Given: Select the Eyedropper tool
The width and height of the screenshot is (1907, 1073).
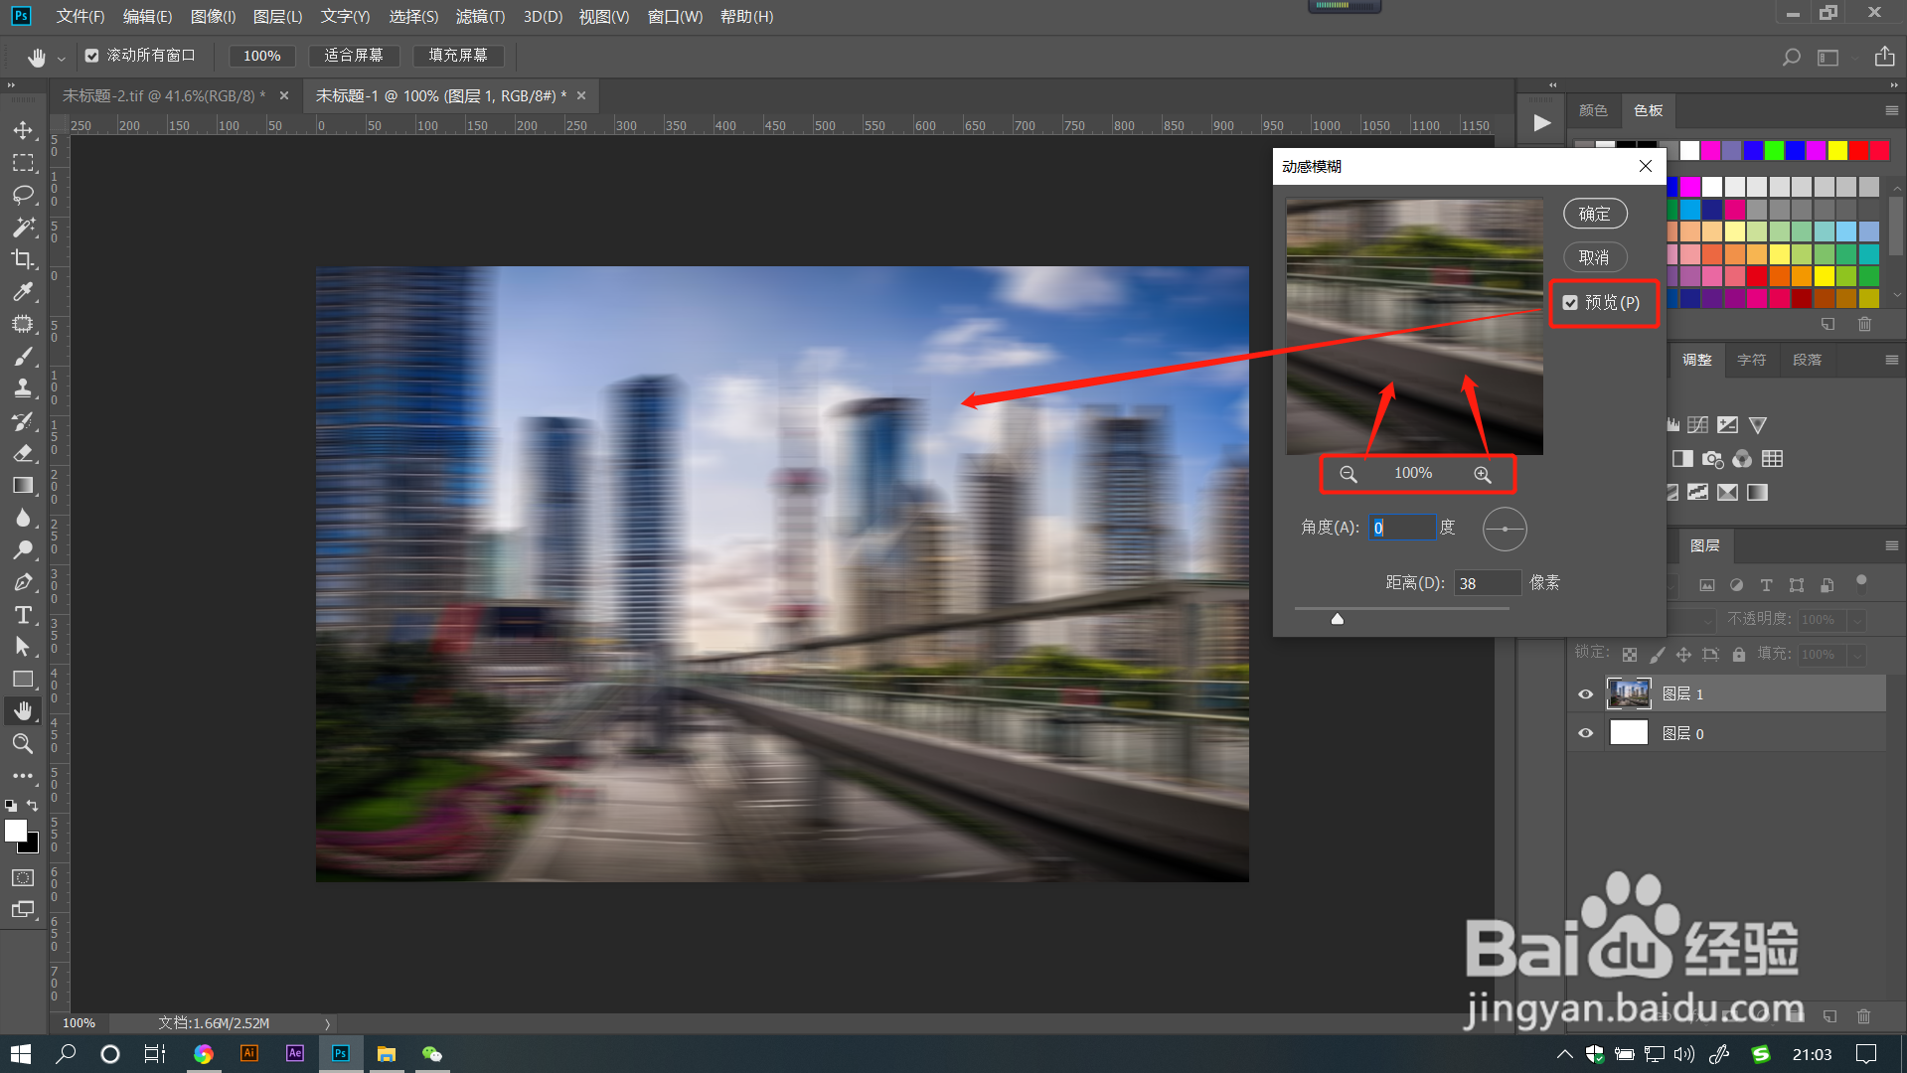Looking at the screenshot, I should pos(23,291).
